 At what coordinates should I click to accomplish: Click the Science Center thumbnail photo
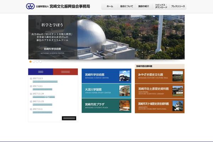click(125, 76)
